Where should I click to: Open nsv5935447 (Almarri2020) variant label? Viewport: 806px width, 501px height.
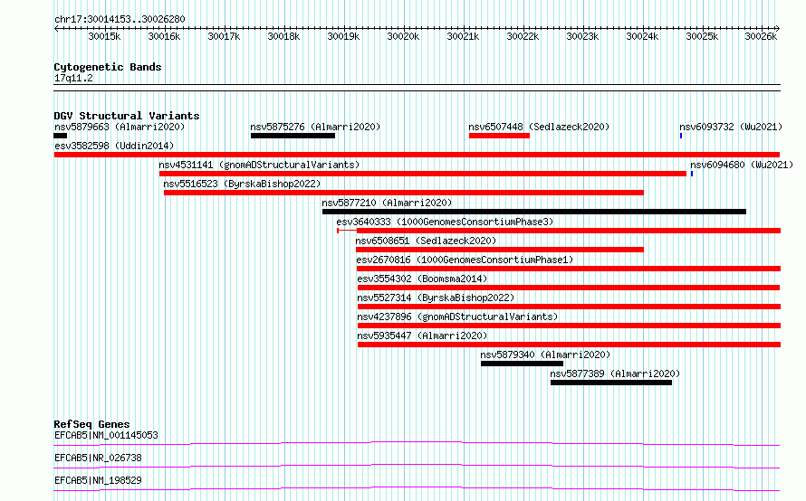(422, 336)
